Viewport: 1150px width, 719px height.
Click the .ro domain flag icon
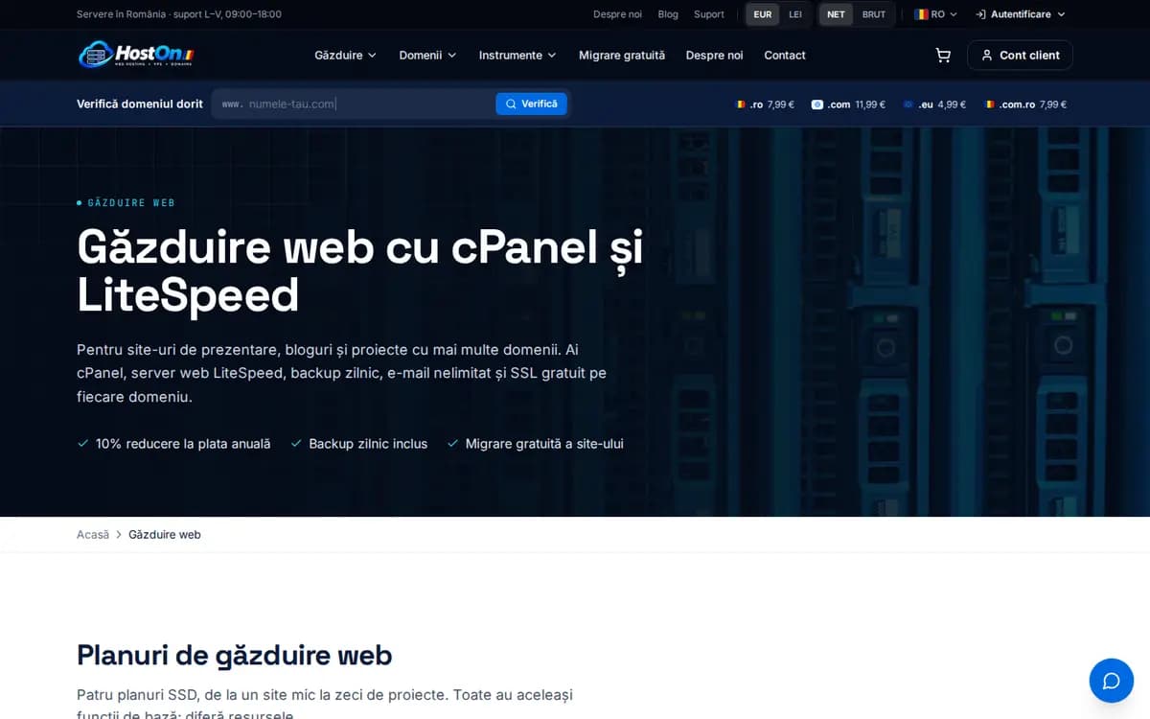pyautogui.click(x=741, y=104)
